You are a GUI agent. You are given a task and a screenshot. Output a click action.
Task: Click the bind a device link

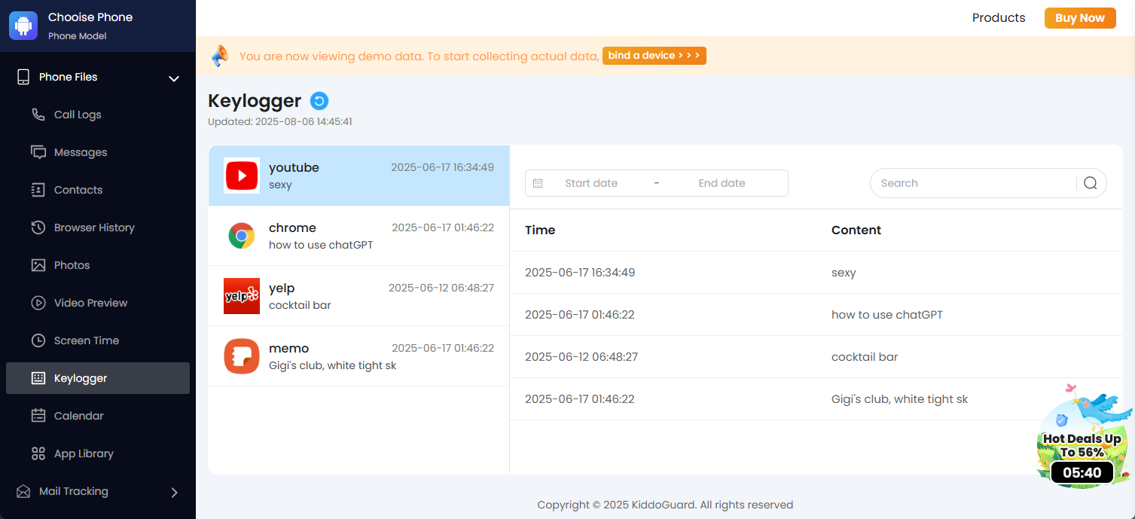[654, 55]
